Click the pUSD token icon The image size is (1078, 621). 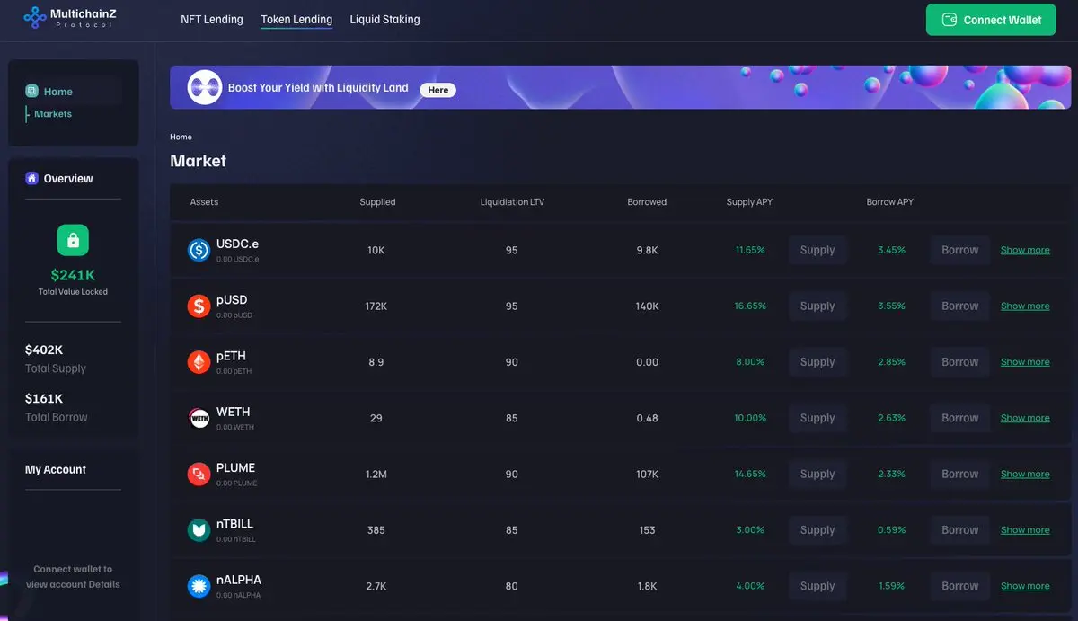click(199, 306)
